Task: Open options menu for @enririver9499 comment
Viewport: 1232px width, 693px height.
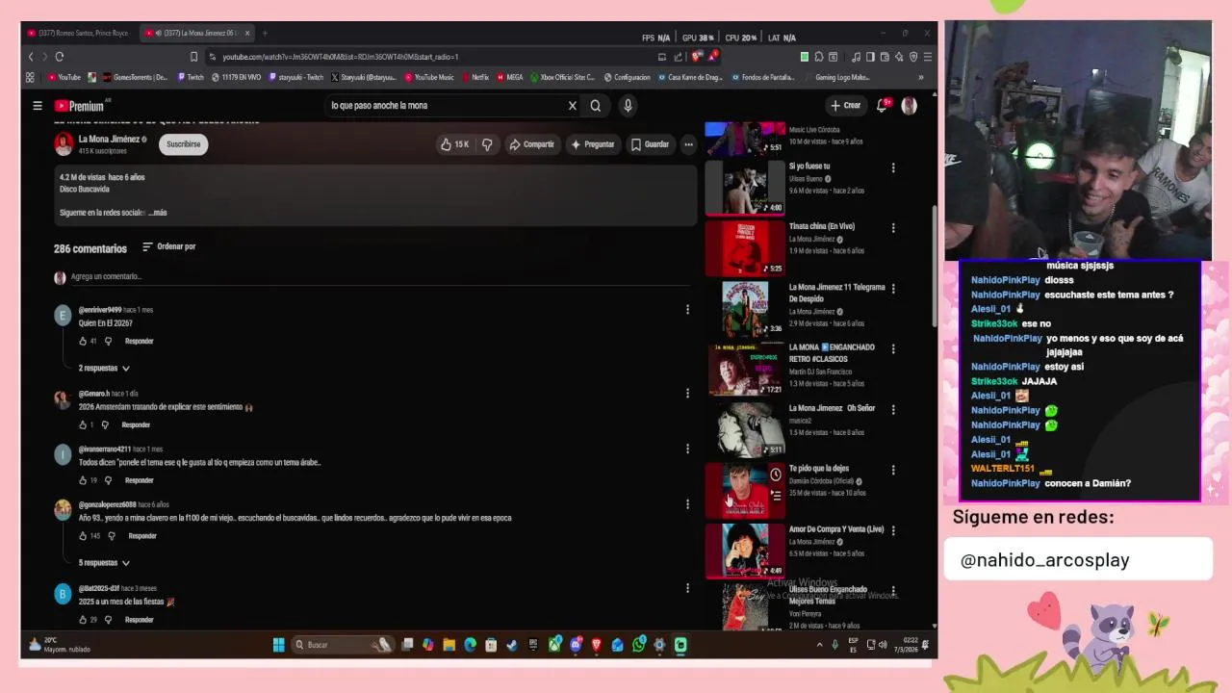Action: coord(687,310)
